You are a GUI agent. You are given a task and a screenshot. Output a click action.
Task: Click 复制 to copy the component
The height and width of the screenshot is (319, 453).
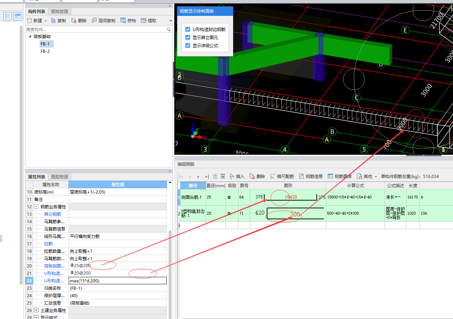click(59, 21)
